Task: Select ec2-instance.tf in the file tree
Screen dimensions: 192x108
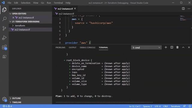Action: coord(30,30)
